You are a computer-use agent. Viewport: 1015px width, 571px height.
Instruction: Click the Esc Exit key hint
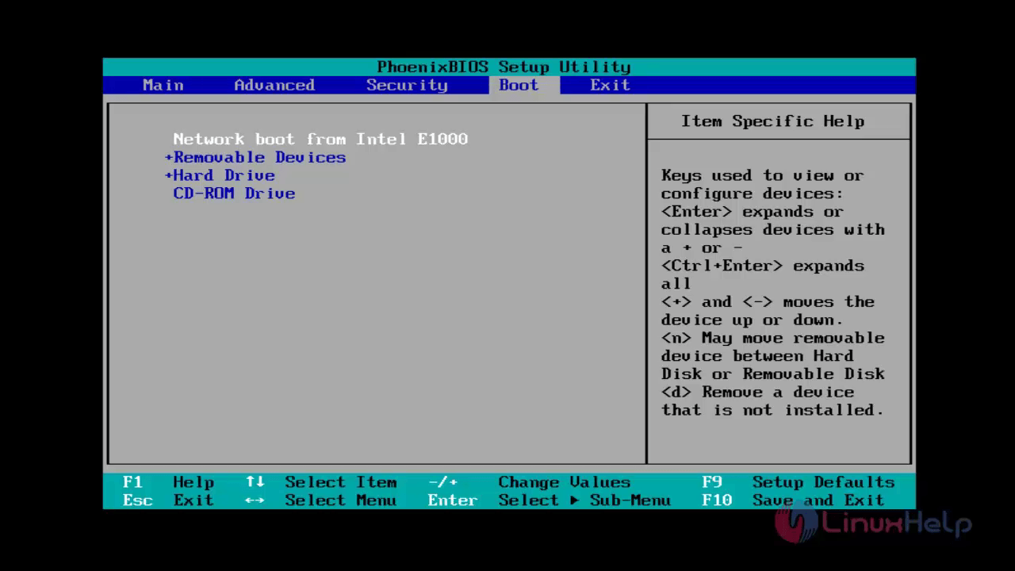coord(168,500)
